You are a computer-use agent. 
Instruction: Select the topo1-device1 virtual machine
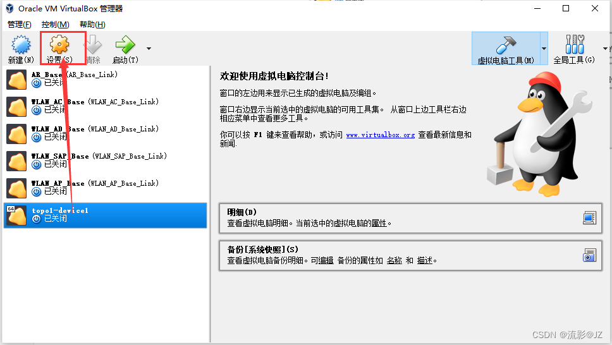click(106, 215)
